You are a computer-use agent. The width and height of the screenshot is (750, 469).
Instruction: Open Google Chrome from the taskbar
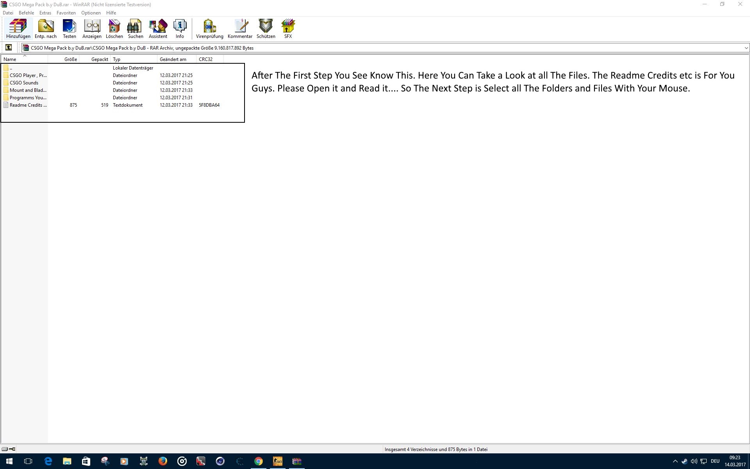[x=259, y=461]
